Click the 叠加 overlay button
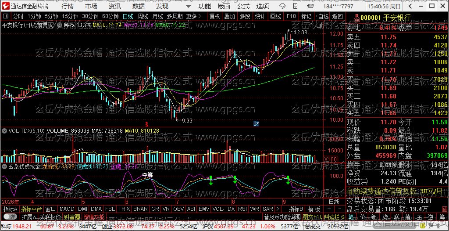The height and width of the screenshot is (231, 449). [x=230, y=16]
